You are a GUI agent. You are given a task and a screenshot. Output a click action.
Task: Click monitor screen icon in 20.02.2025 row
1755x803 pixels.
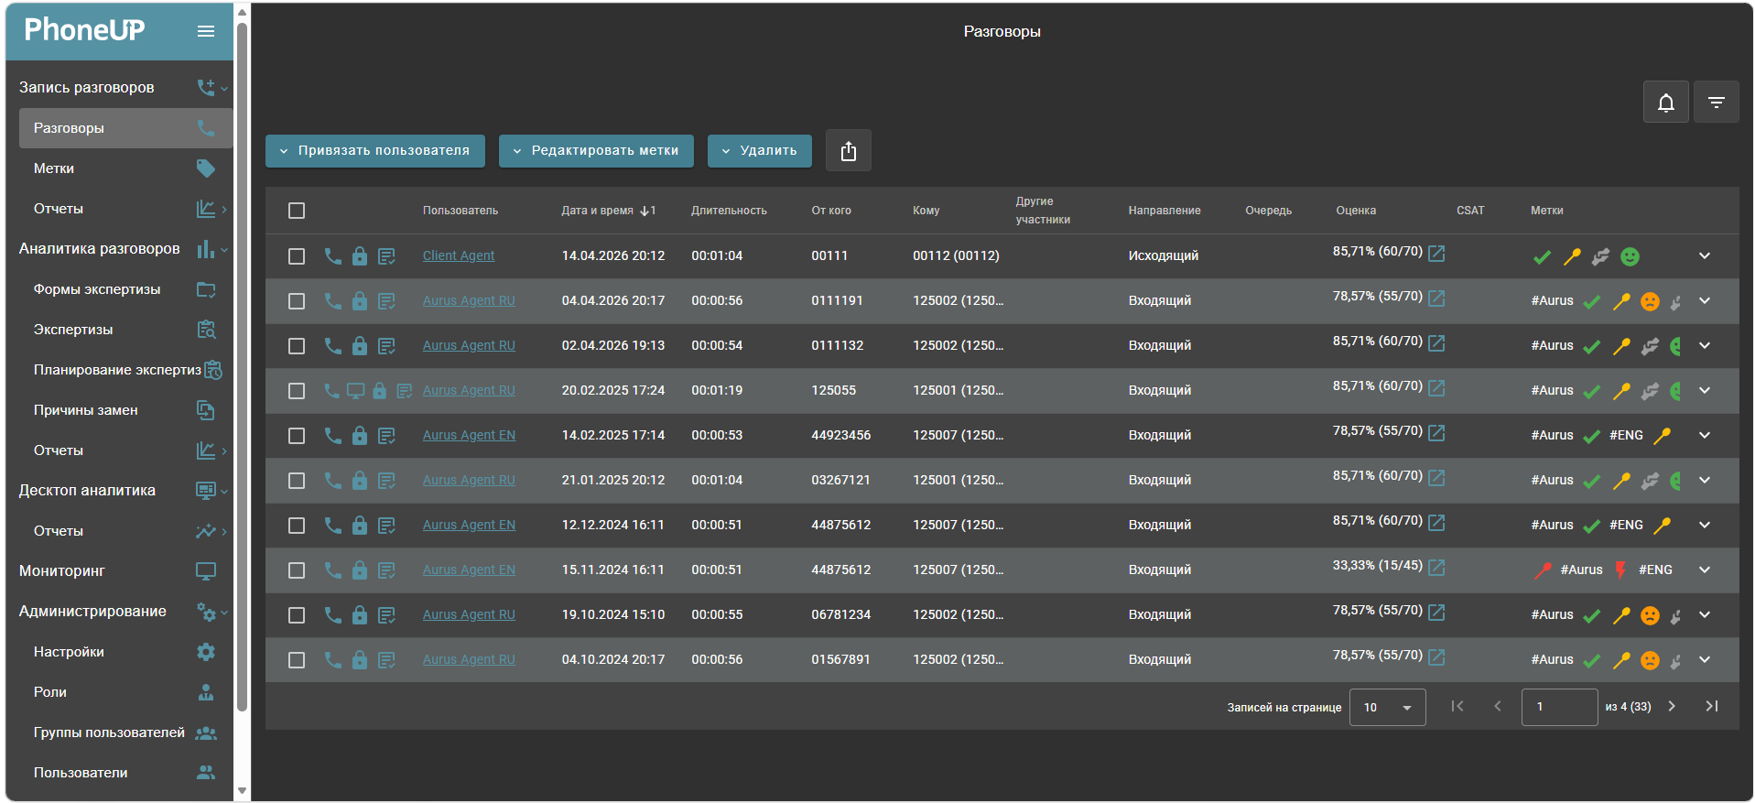coord(355,391)
